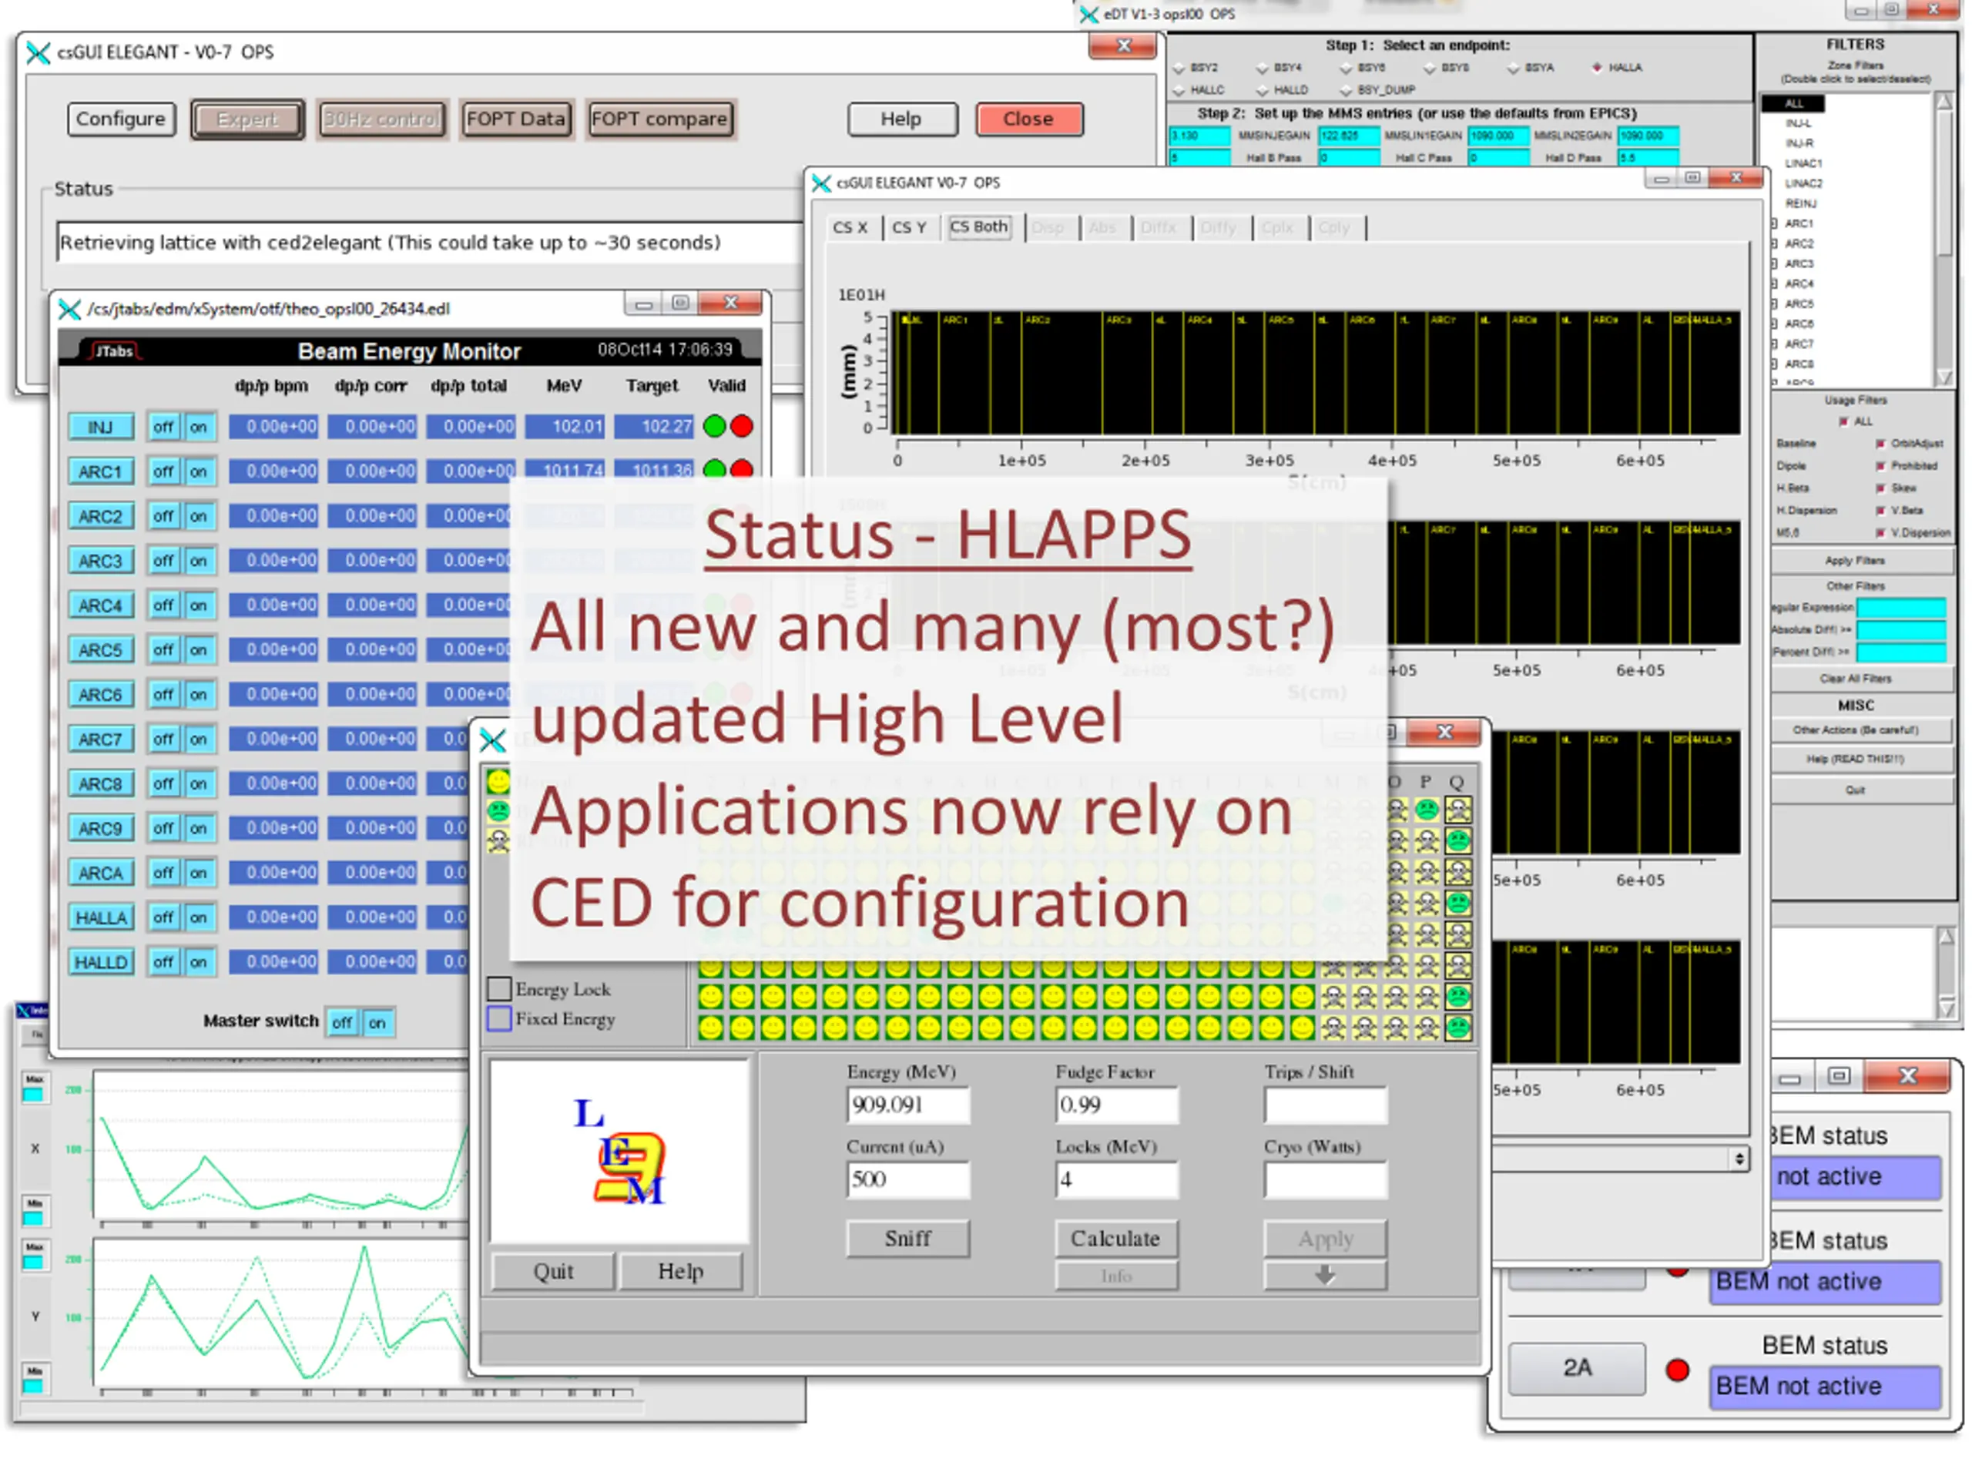Click the Sniff button in LEM
Screen dimensions: 1972x1479
click(907, 1239)
